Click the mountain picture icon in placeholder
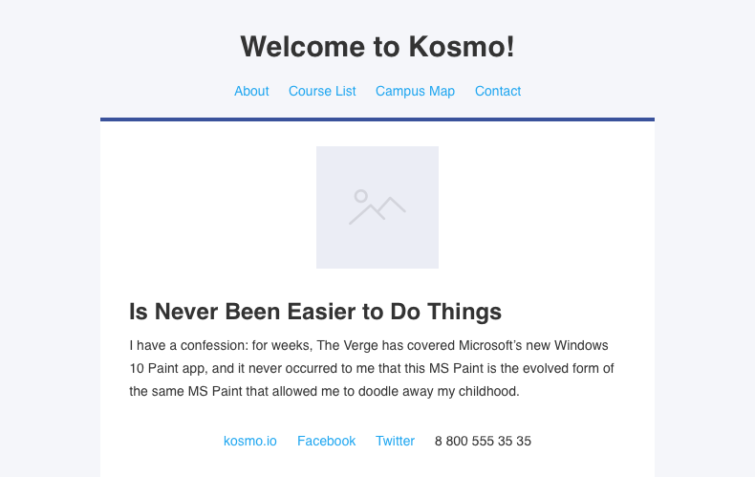This screenshot has height=477, width=755. (x=384, y=210)
